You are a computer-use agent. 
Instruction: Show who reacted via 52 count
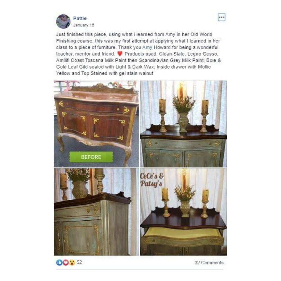79,262
